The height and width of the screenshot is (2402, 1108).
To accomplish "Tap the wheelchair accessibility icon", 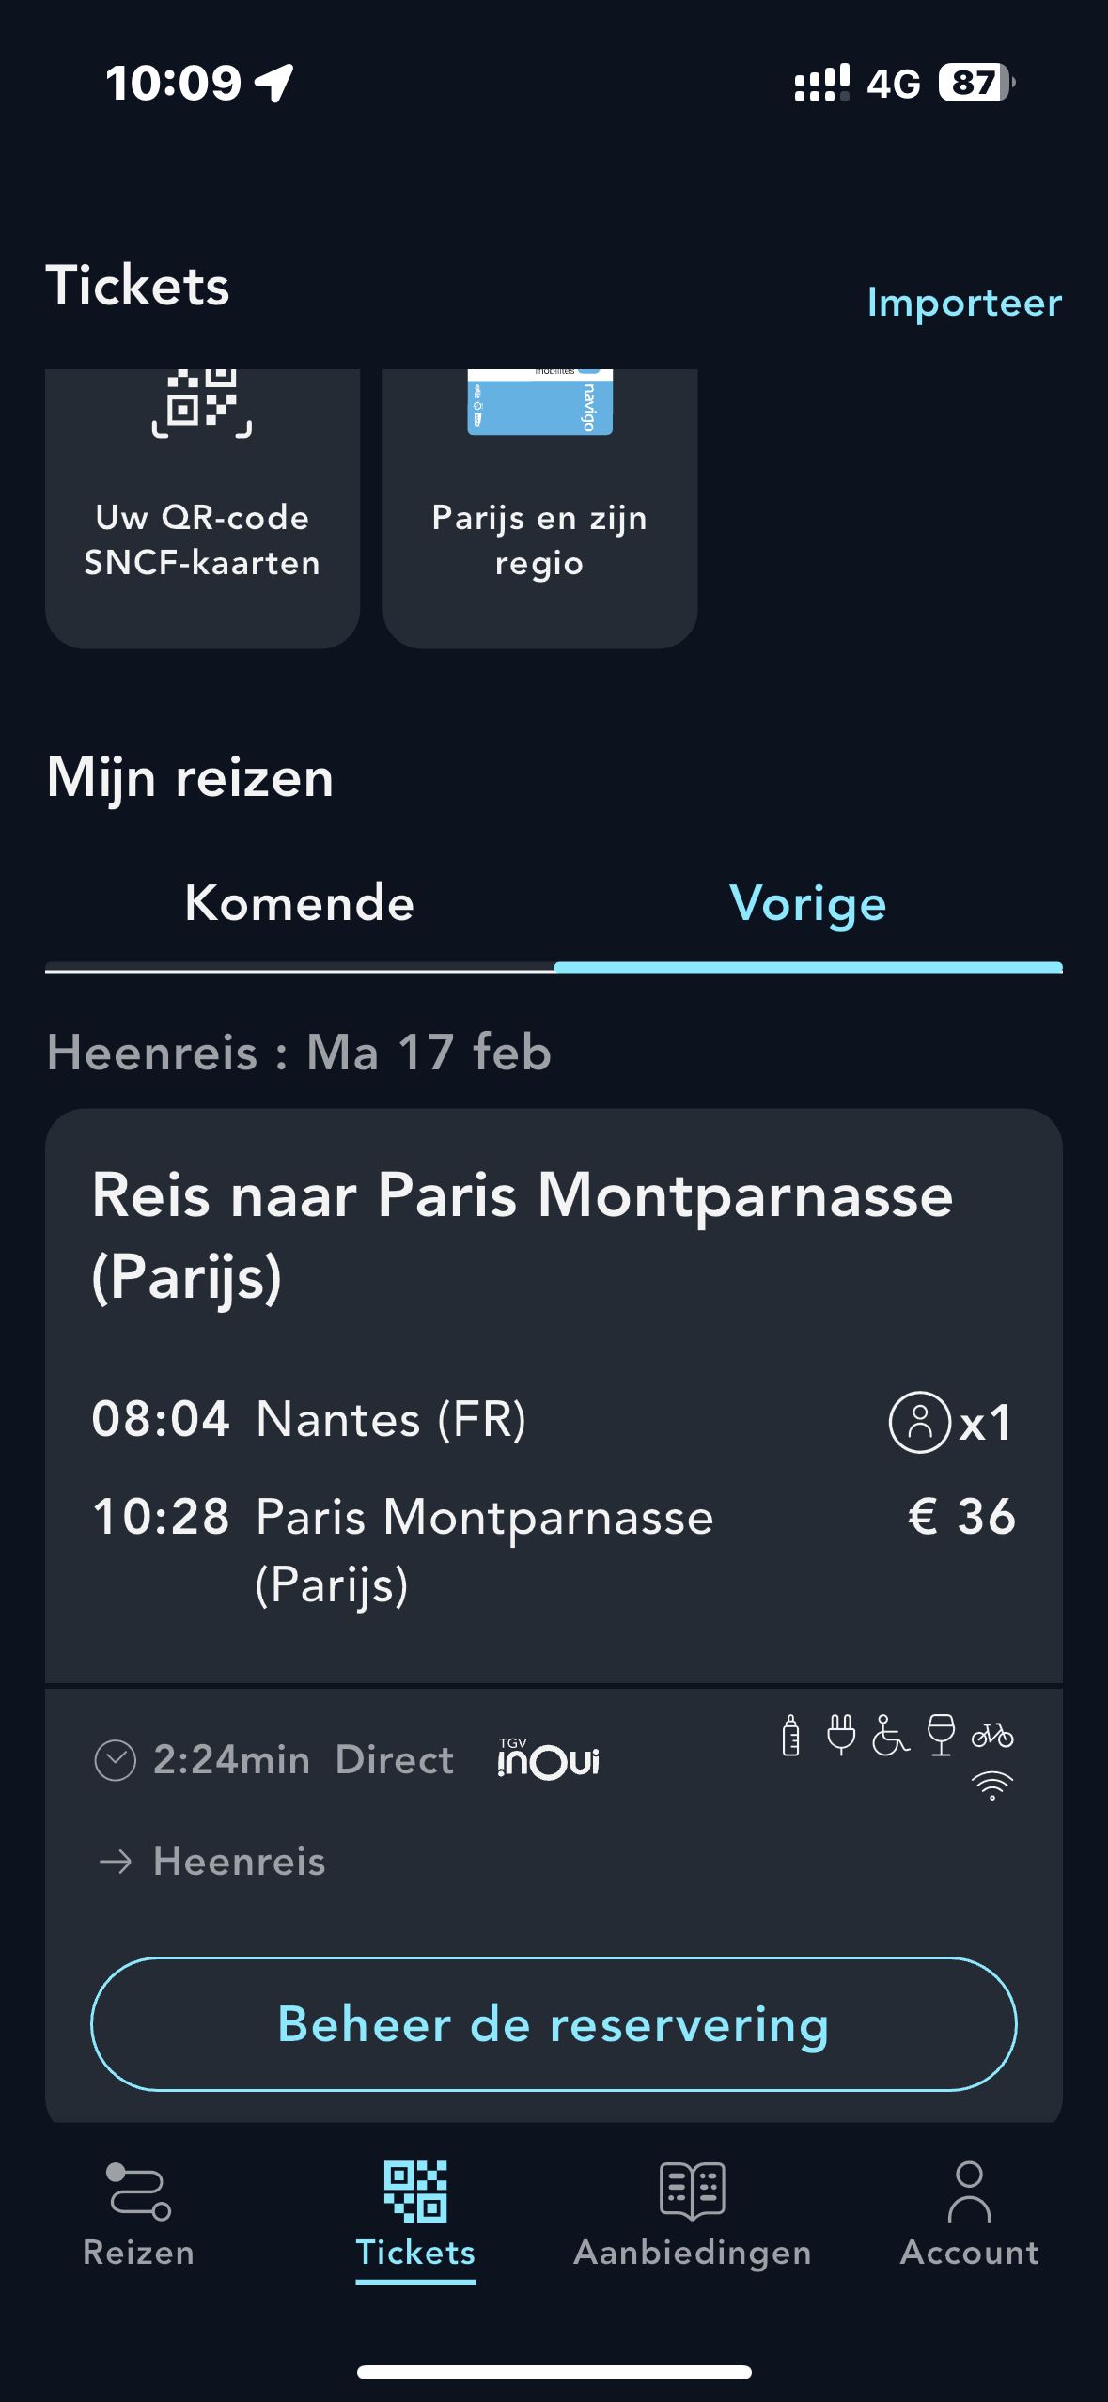I will pyautogui.click(x=890, y=1735).
